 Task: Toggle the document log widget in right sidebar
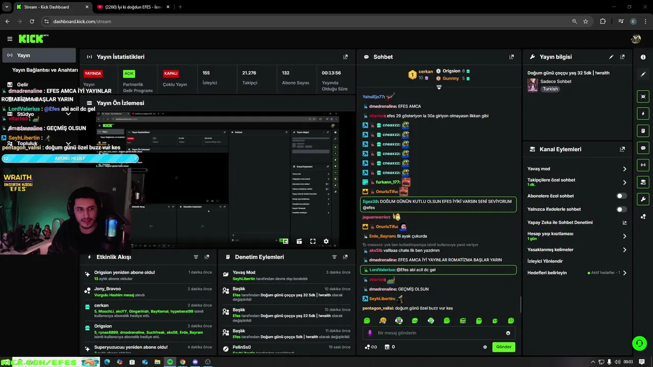(x=643, y=130)
